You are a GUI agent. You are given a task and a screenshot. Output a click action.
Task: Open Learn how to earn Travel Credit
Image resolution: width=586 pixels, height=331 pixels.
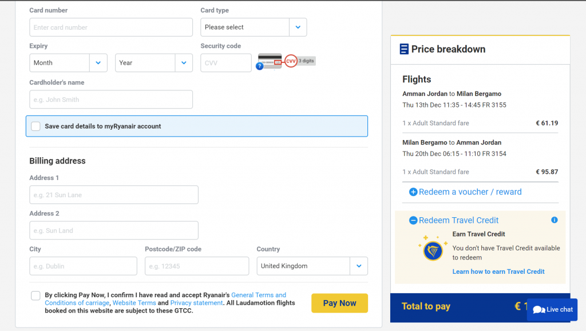pos(498,272)
